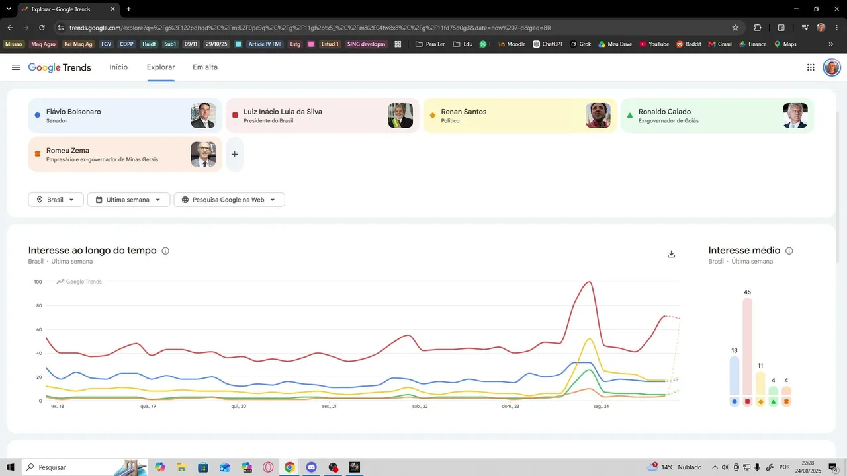Switch to the Início tab

pyautogui.click(x=118, y=67)
